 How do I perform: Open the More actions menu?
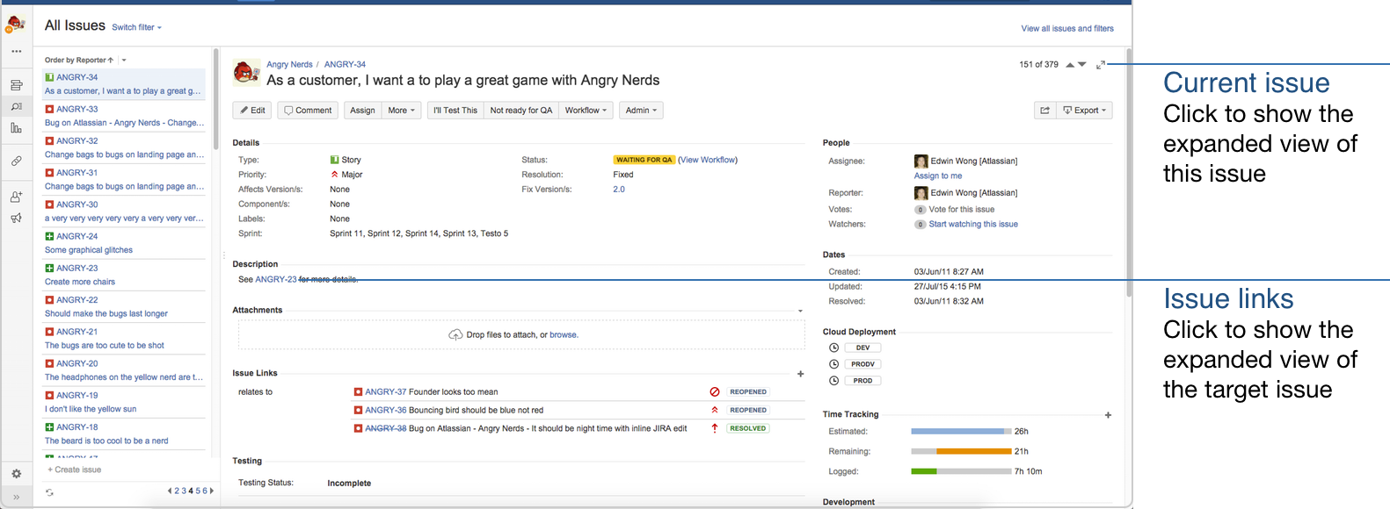tap(401, 111)
